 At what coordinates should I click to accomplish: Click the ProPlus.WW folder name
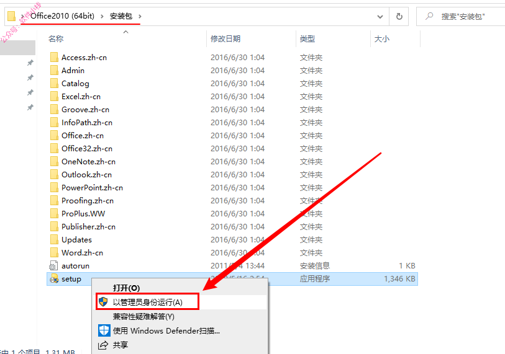(83, 213)
